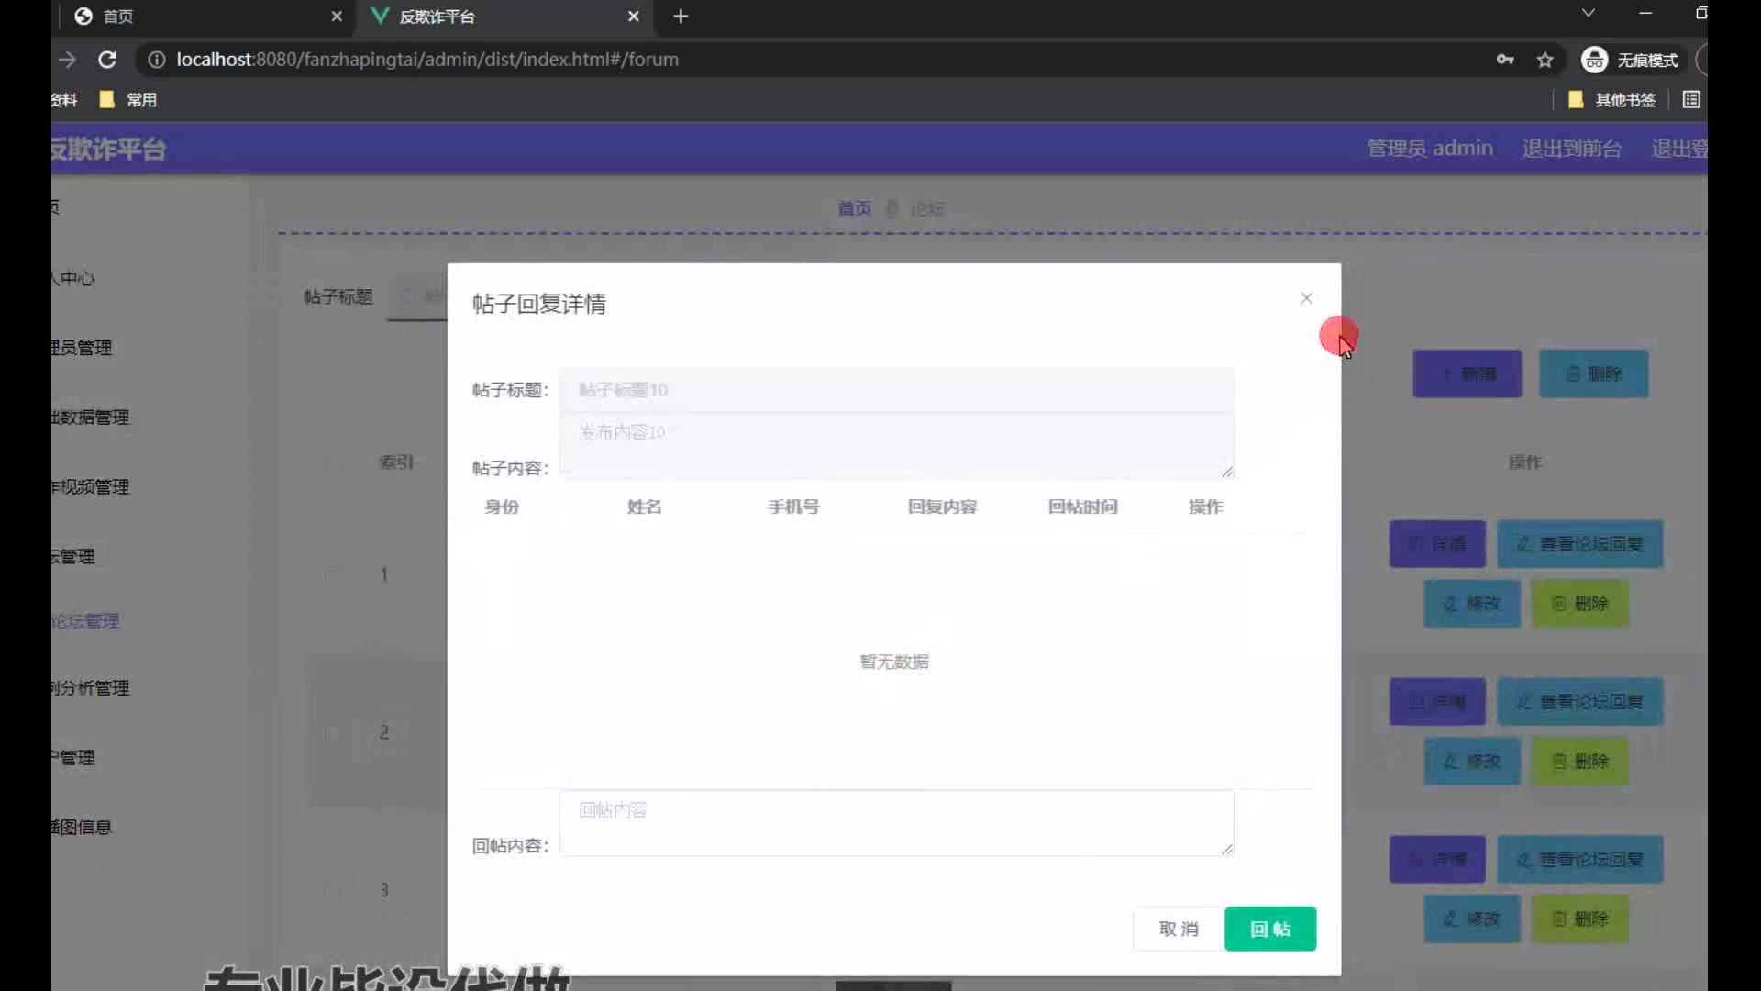Click 详情 for row 2

pos(1436,702)
